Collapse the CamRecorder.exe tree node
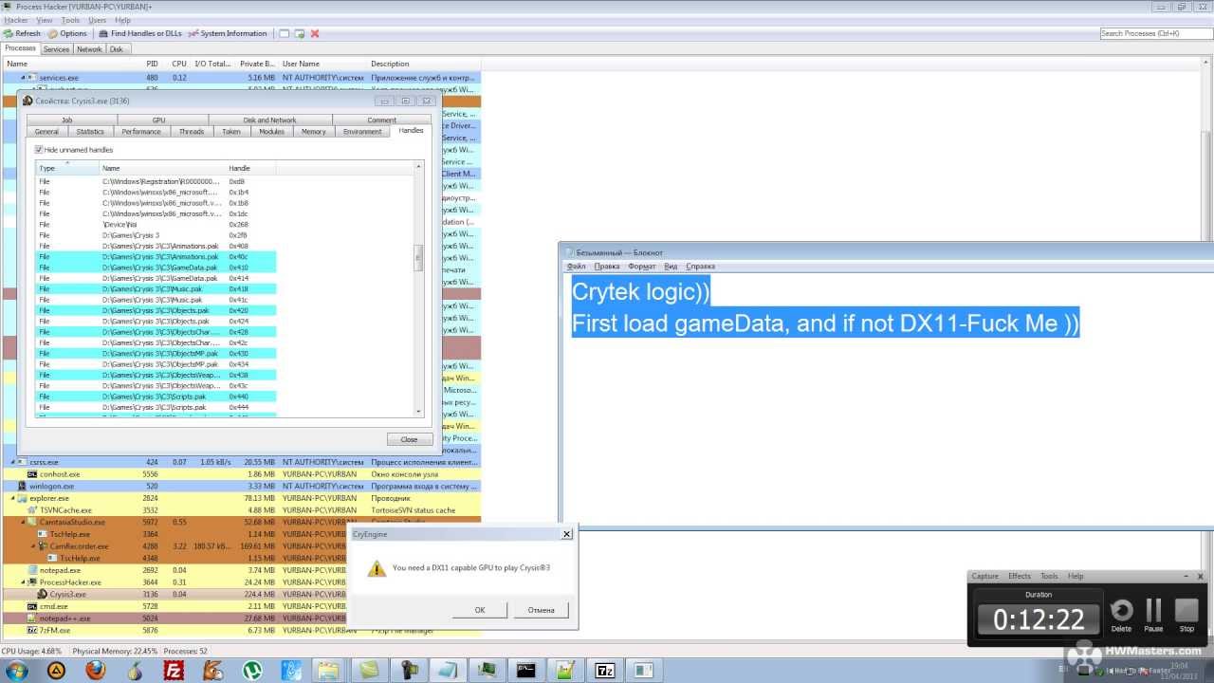Screen dimensions: 1214x683 click(33, 546)
